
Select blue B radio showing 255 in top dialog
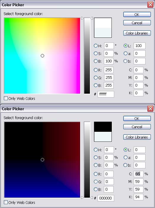(x=96, y=85)
